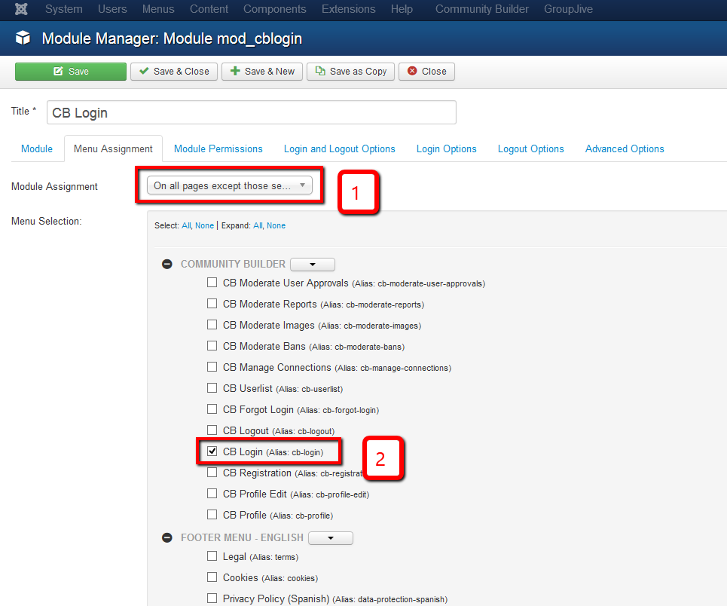This screenshot has width=727, height=606.
Task: Check CB Profile checkbox
Action: [212, 515]
